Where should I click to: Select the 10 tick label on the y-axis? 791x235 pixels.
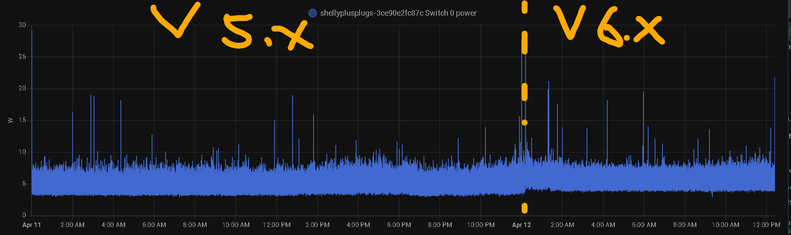tap(22, 152)
